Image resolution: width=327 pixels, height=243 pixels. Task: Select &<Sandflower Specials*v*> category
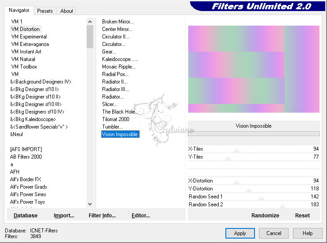39,127
